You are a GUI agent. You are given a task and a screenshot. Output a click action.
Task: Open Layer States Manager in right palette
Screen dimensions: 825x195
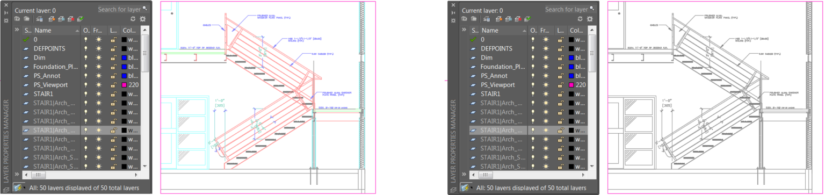[x=487, y=19]
